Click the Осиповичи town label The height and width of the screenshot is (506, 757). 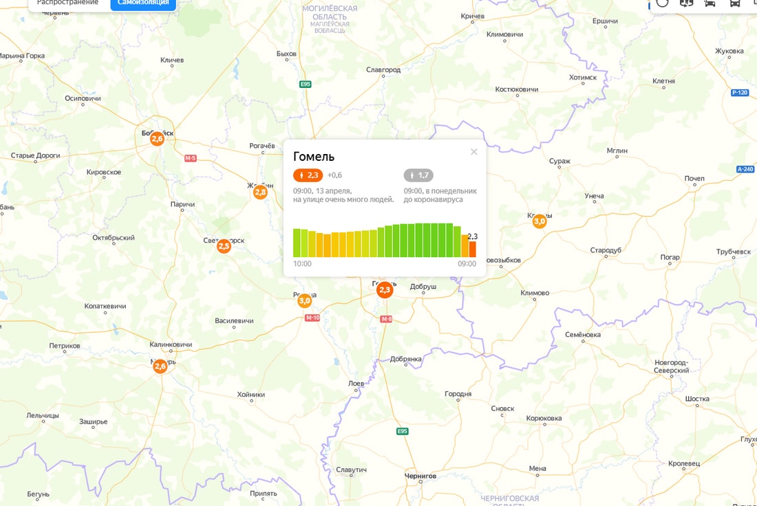point(83,98)
